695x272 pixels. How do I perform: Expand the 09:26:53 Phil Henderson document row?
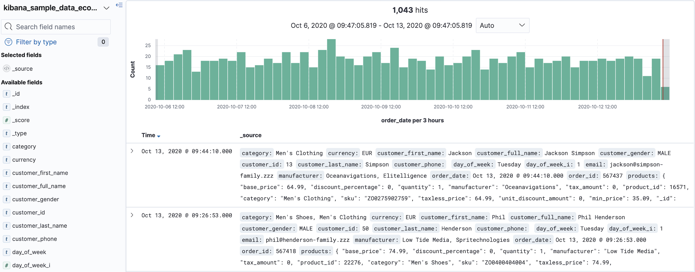[132, 215]
